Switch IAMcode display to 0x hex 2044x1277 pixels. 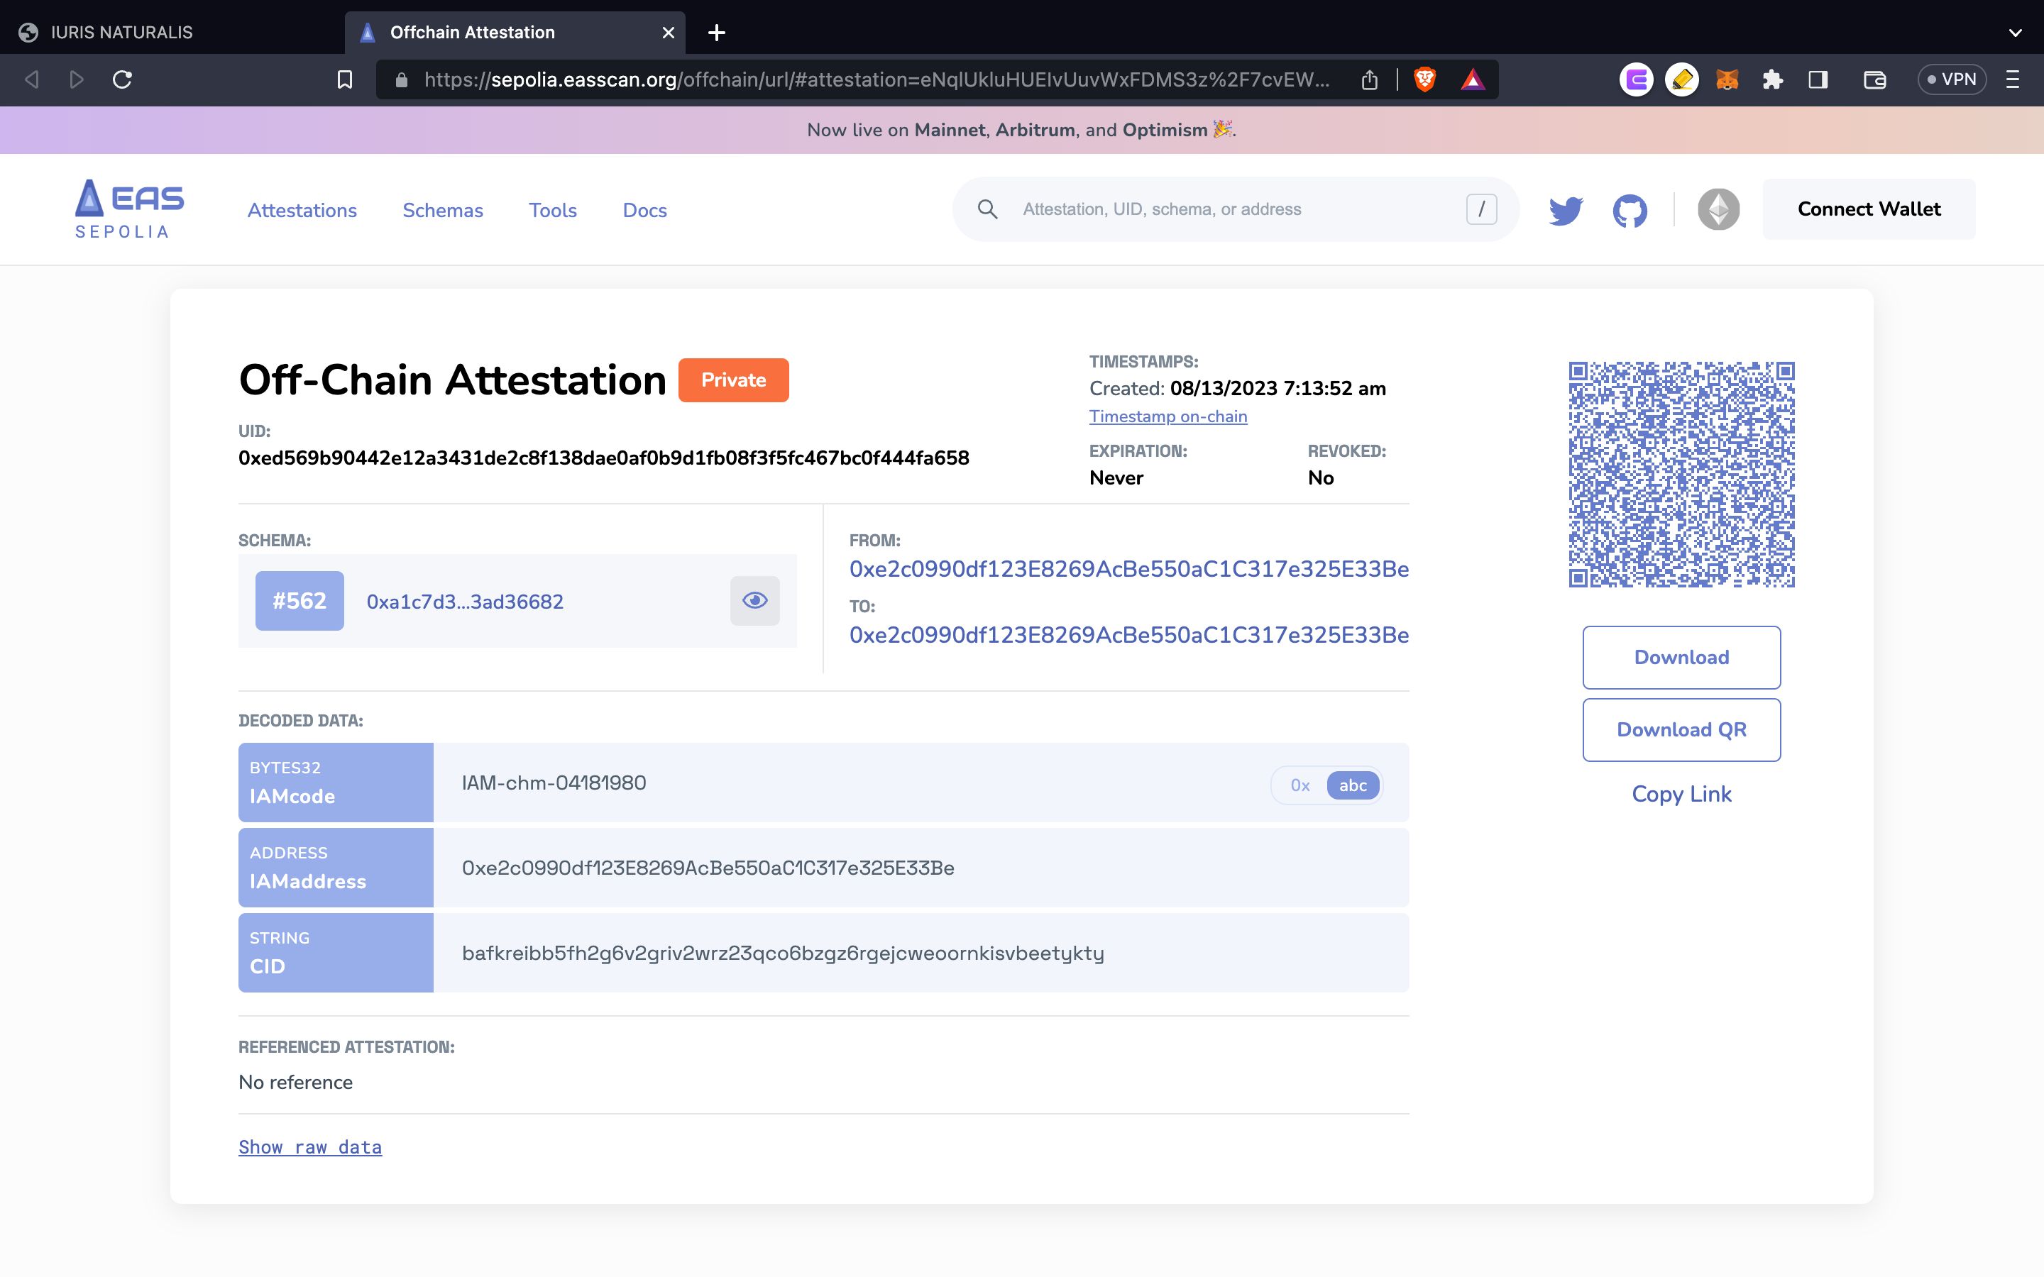click(x=1300, y=785)
